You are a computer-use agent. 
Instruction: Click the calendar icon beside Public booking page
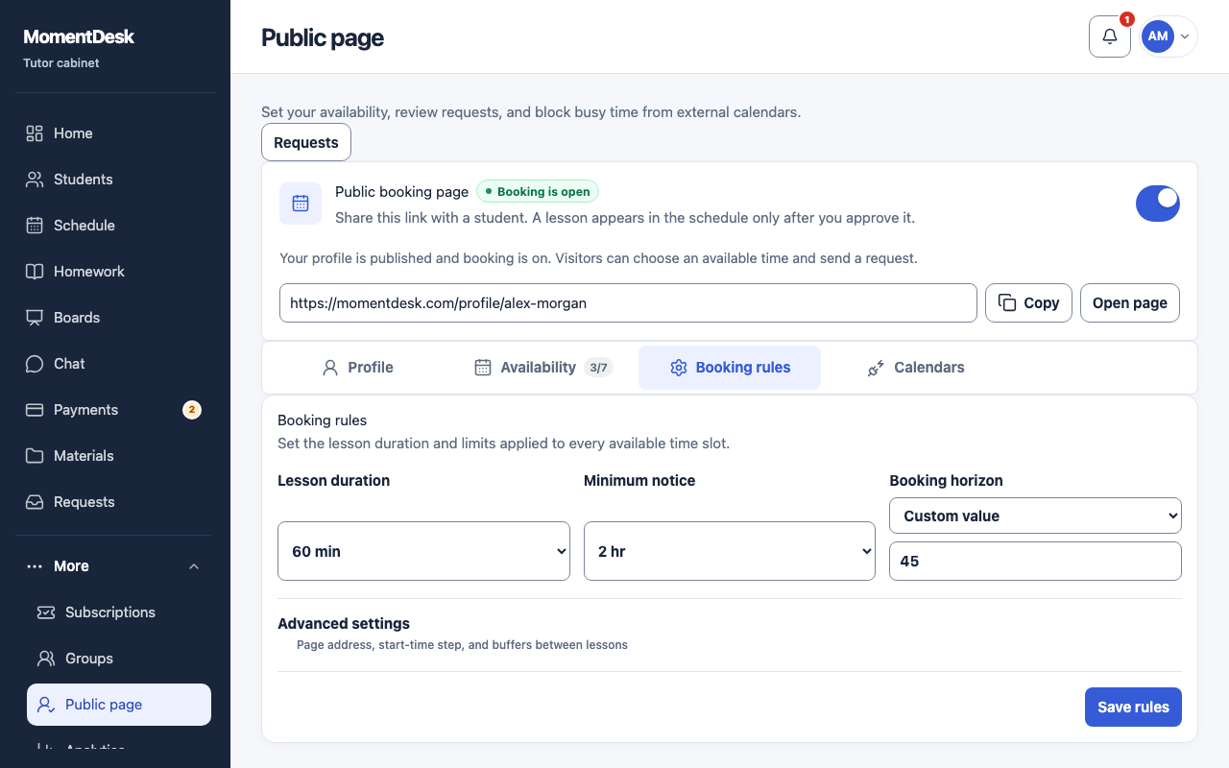301,204
